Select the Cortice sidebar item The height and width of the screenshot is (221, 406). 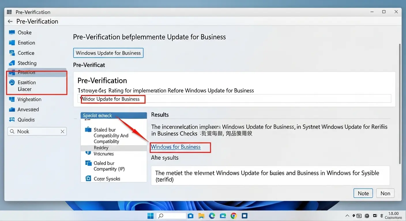click(26, 53)
